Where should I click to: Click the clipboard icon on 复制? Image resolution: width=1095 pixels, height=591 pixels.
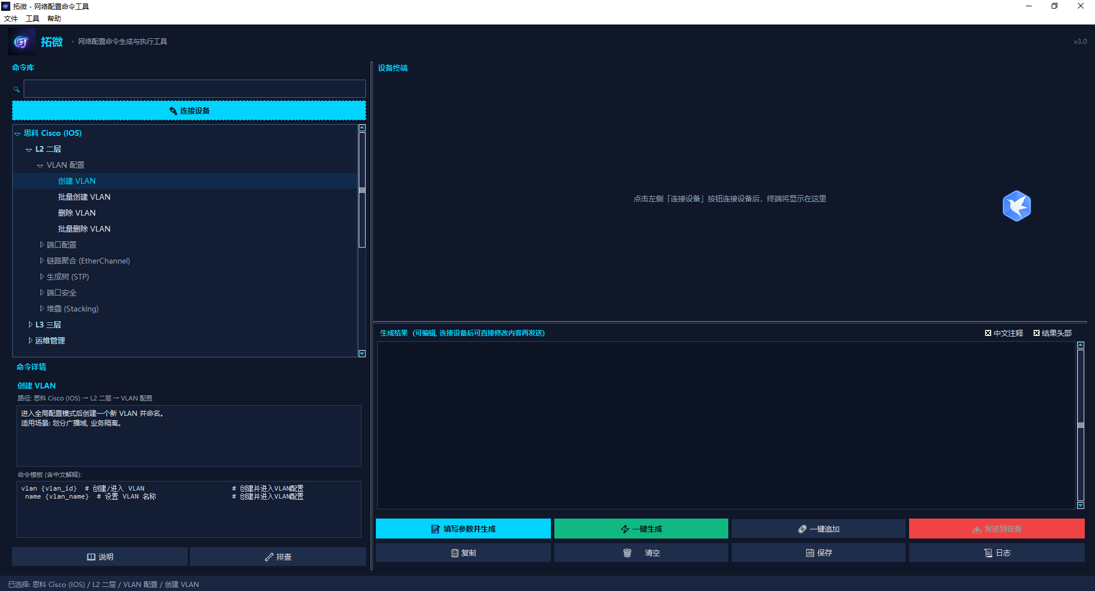tap(455, 553)
